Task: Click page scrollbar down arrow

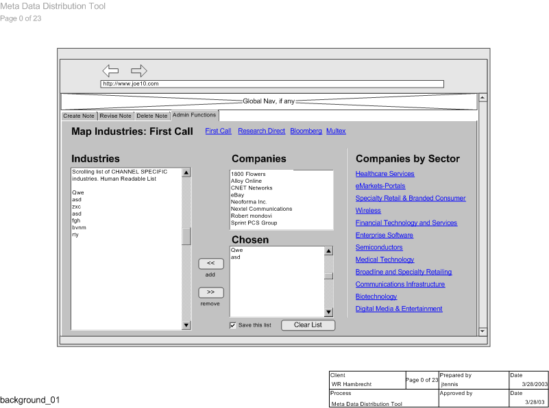Action: 482,331
